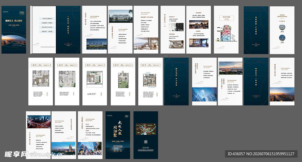Open the page topped by the white villa render
302x162 pixels.
click(120, 30)
